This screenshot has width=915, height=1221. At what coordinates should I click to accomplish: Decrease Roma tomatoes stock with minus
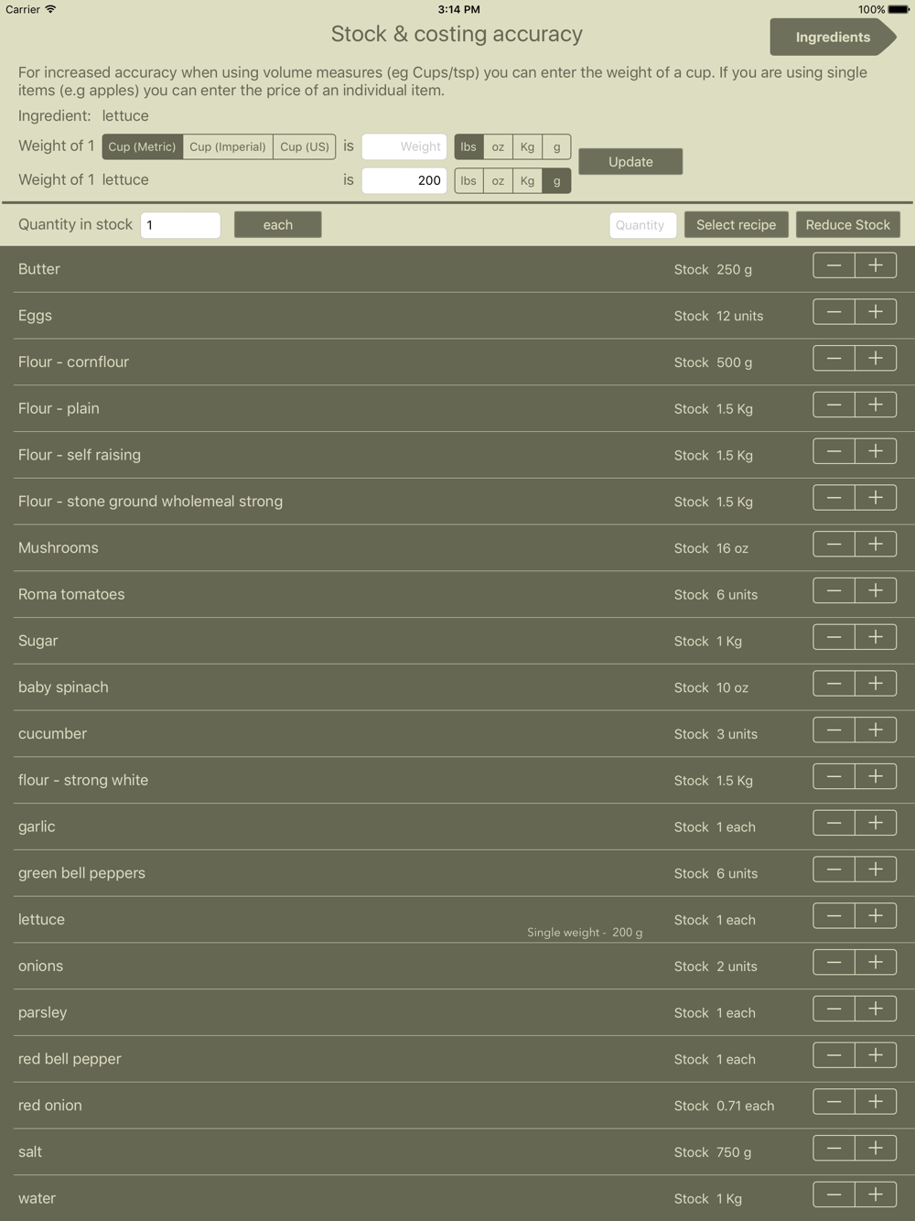tap(834, 590)
